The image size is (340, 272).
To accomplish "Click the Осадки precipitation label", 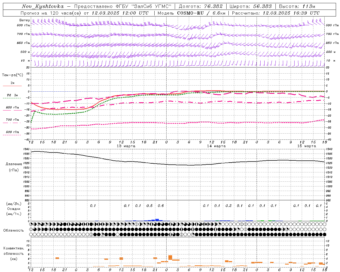I will [x=14, y=209].
